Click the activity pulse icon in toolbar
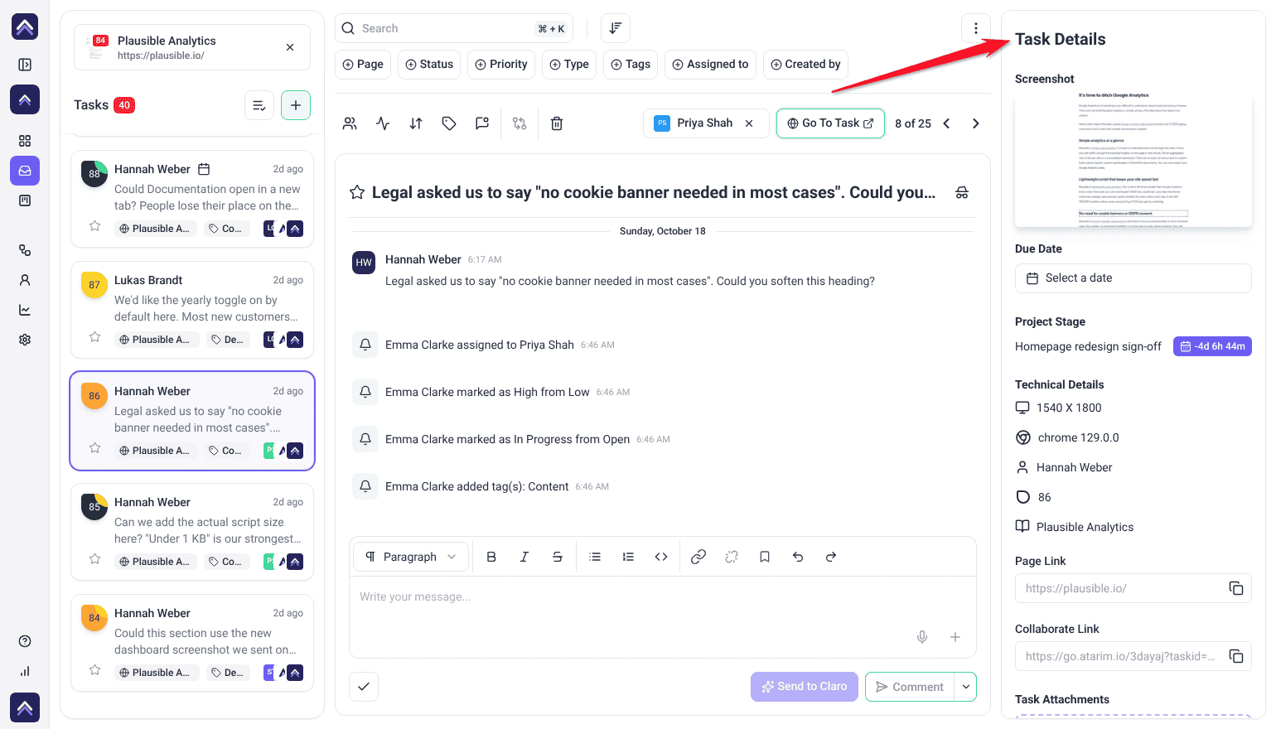Viewport: 1276px width, 729px height. [383, 123]
